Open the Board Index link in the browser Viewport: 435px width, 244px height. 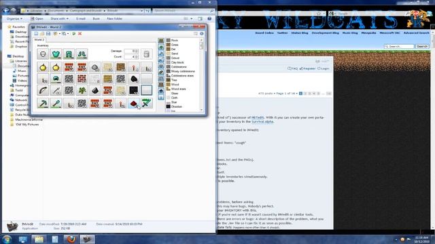tap(264, 33)
